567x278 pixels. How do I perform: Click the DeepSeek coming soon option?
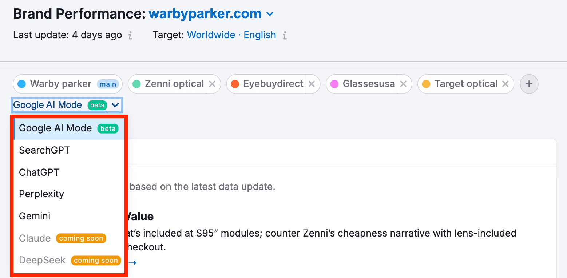[x=42, y=260]
